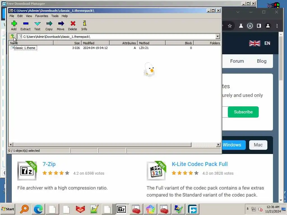The width and height of the screenshot is (287, 215).
Task: Open Microsoft Edge from the taskbar
Action: pos(38,209)
